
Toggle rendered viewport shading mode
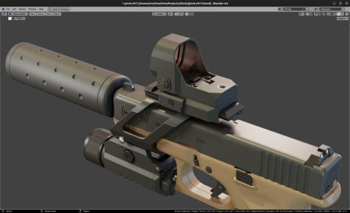pos(339,14)
